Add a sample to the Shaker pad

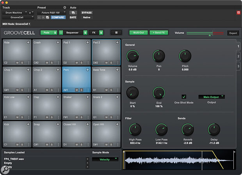(x=87, y=97)
